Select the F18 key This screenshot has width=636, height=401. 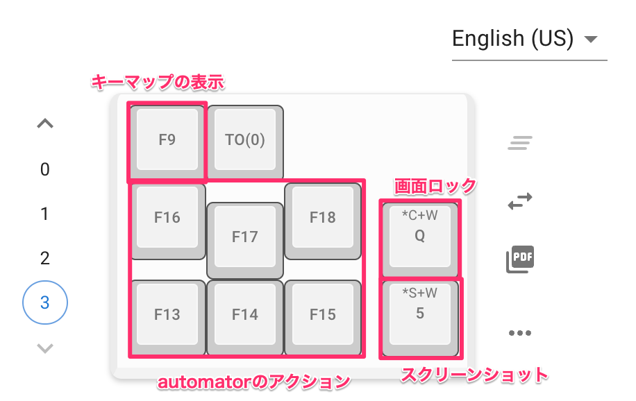coord(323,221)
